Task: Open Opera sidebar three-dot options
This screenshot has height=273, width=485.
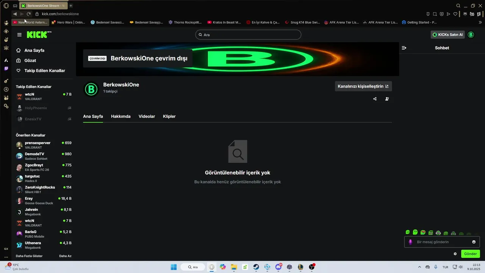Action: [x=6, y=257]
